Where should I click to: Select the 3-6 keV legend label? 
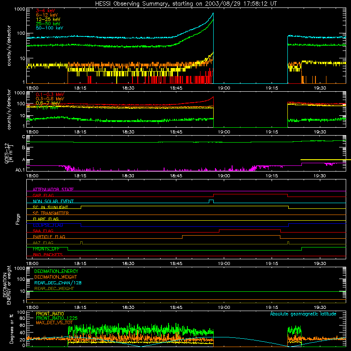point(46,11)
